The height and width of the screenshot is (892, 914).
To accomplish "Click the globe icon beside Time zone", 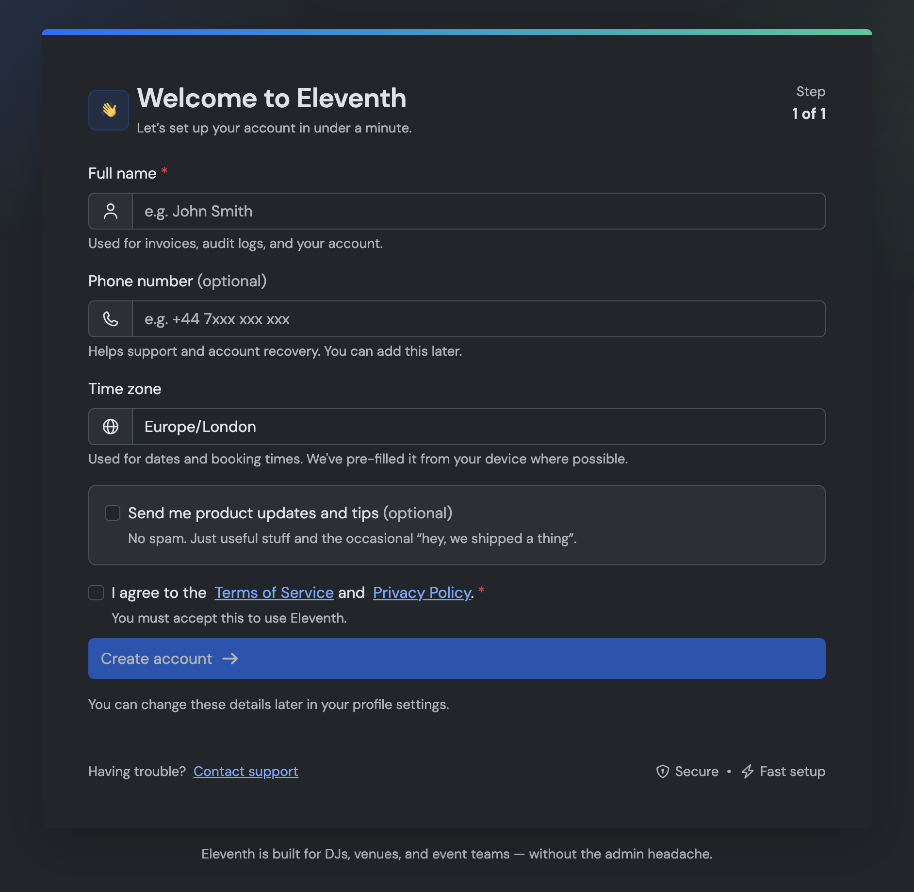I will [111, 427].
